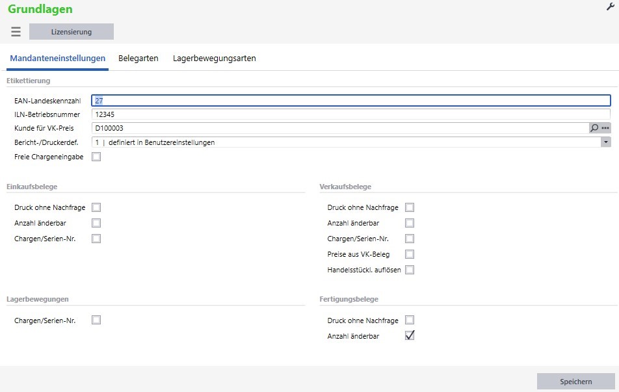This screenshot has height=392, width=619.
Task: Enable Freie Chargeneingabe checkbox
Action: (x=96, y=157)
